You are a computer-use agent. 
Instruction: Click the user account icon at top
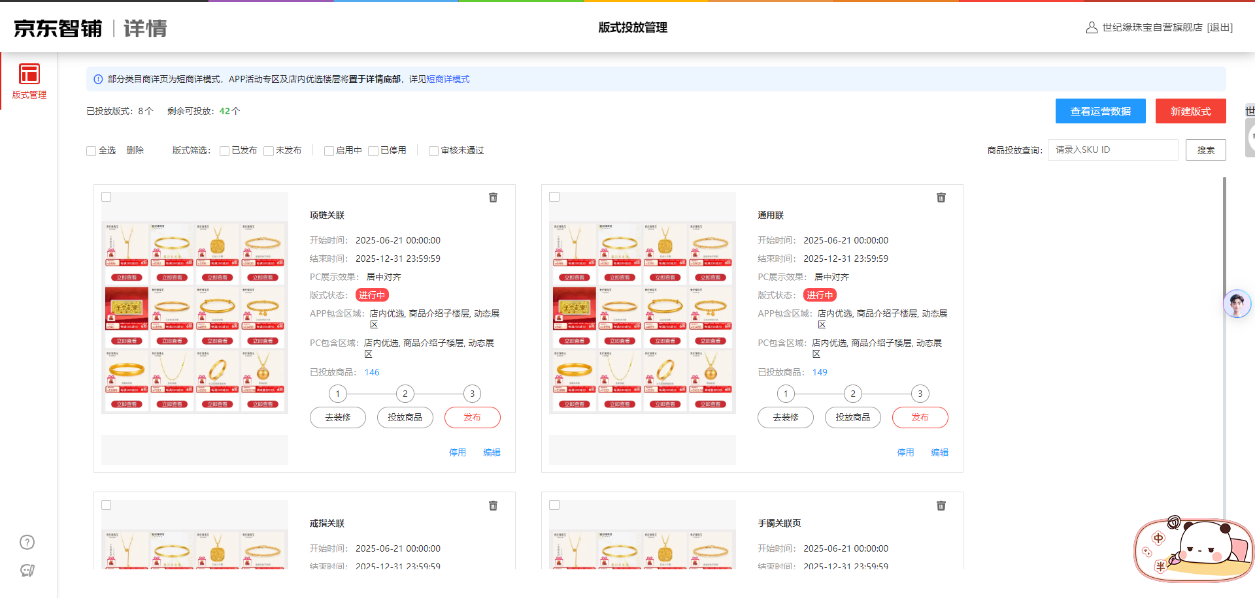point(1091,27)
